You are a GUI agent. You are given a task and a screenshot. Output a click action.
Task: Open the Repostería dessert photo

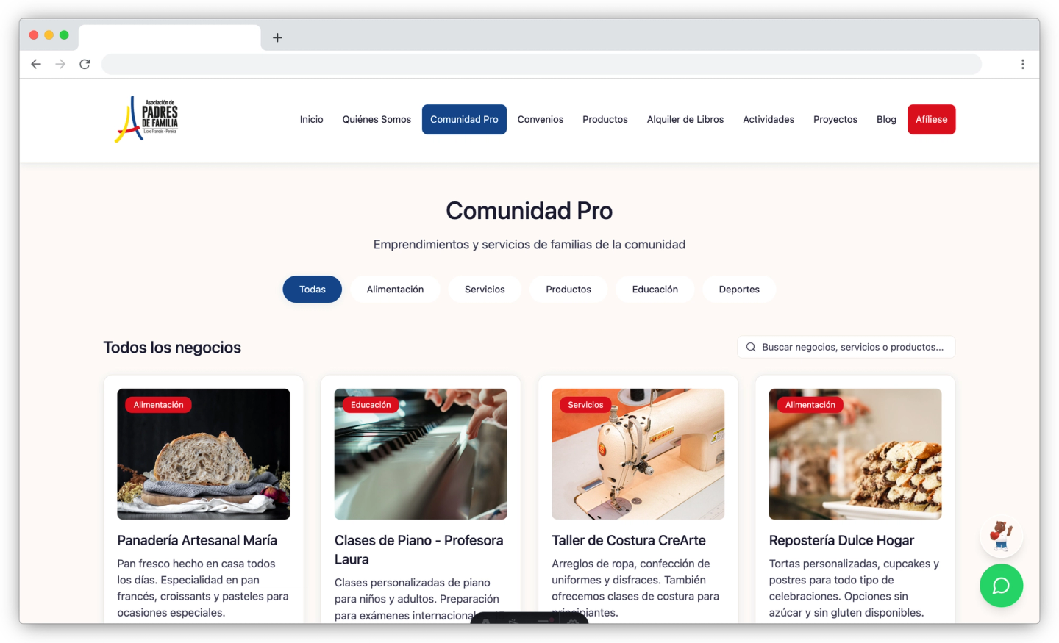855,454
